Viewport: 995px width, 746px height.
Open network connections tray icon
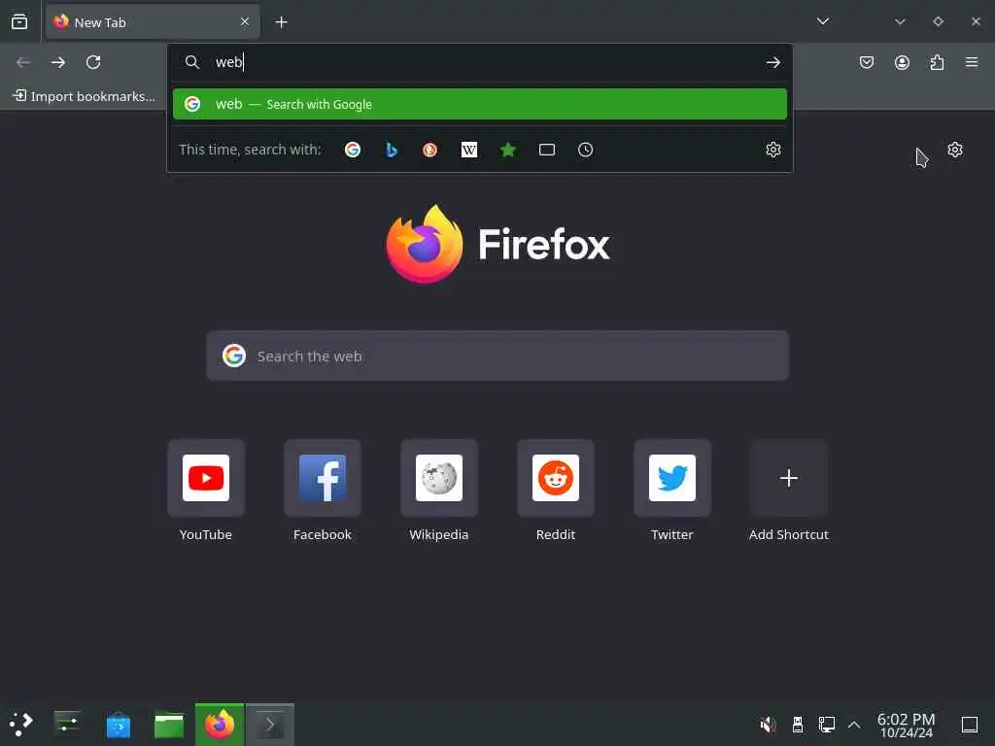[826, 724]
